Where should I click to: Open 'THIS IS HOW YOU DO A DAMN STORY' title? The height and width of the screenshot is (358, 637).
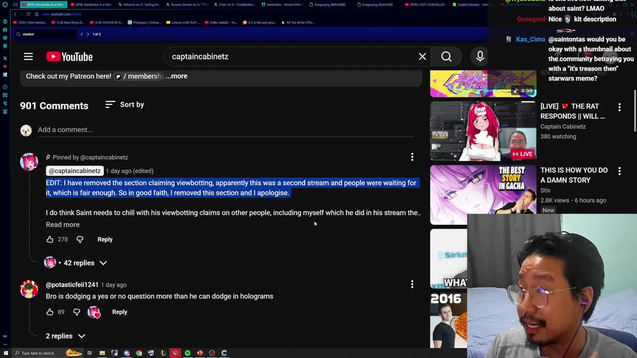574,175
